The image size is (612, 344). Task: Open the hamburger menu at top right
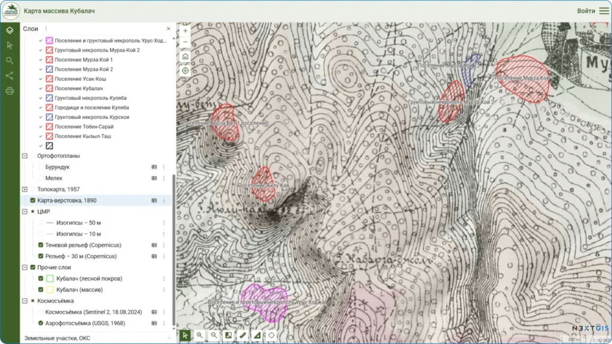604,11
